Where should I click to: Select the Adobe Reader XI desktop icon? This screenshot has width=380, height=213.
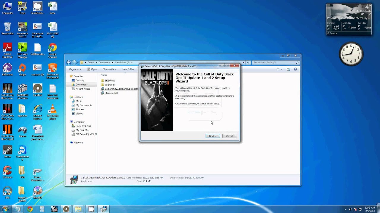pos(7,50)
